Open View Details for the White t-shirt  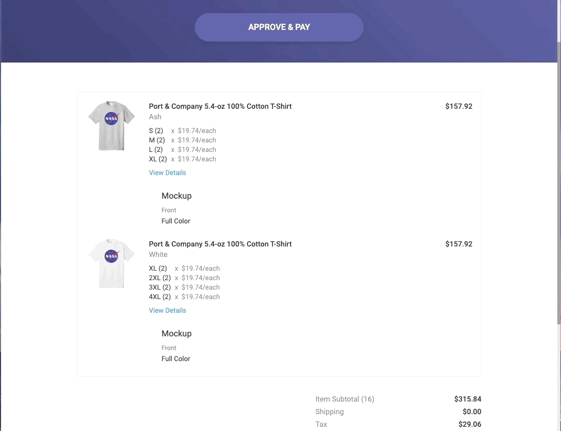pos(167,310)
